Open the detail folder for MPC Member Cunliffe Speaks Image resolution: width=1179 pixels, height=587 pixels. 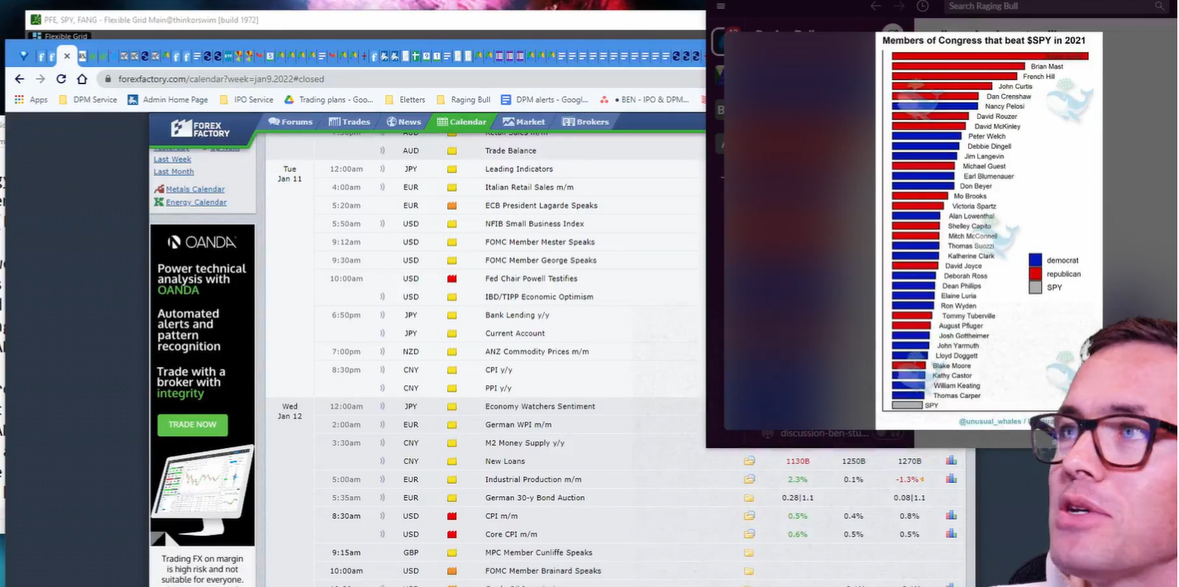(x=749, y=552)
